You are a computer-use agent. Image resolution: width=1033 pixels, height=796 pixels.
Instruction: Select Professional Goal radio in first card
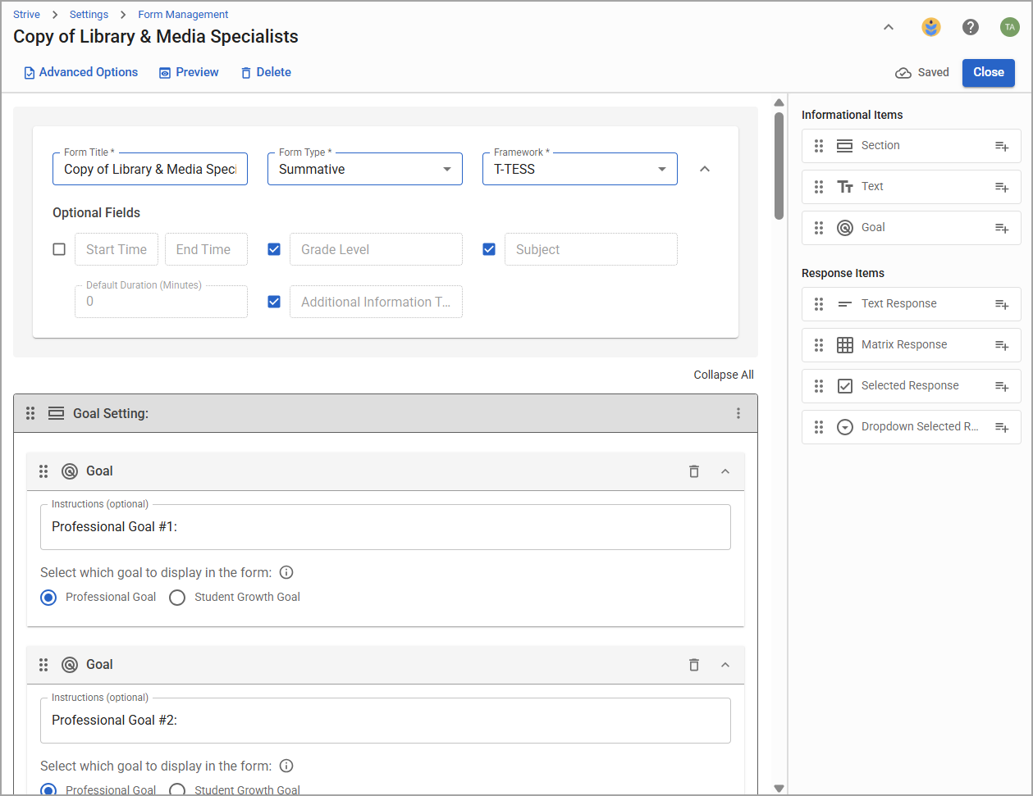(48, 598)
